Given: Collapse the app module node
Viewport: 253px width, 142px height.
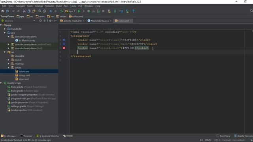Looking at the screenshot, I should point(1,25).
